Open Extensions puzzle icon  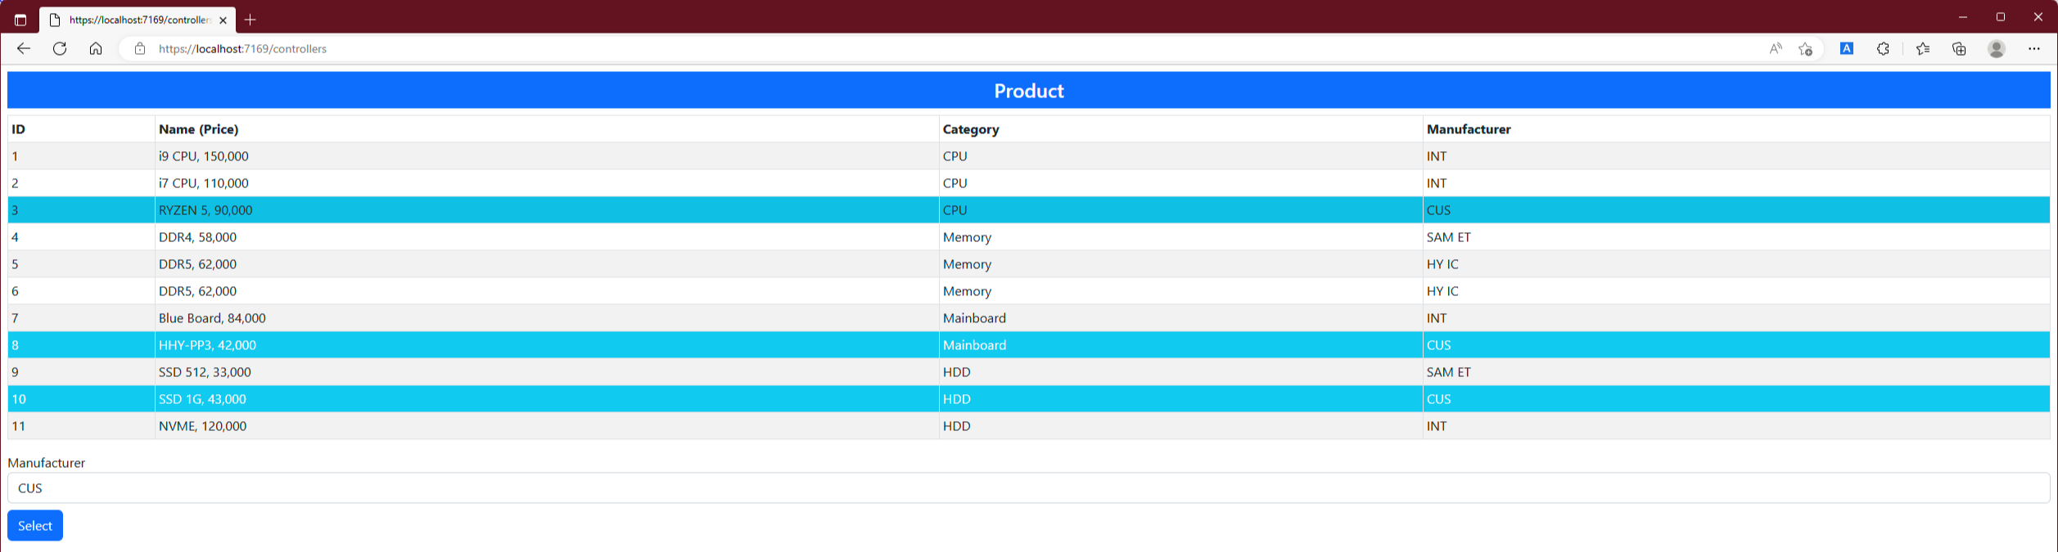[x=1883, y=49]
